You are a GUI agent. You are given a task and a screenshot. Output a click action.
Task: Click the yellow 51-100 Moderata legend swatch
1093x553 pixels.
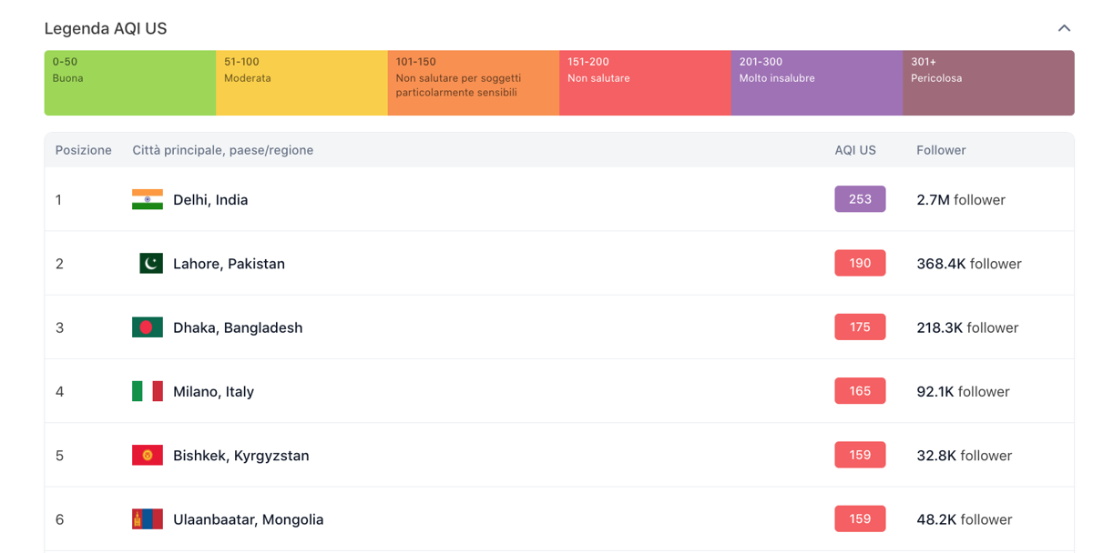pyautogui.click(x=301, y=83)
